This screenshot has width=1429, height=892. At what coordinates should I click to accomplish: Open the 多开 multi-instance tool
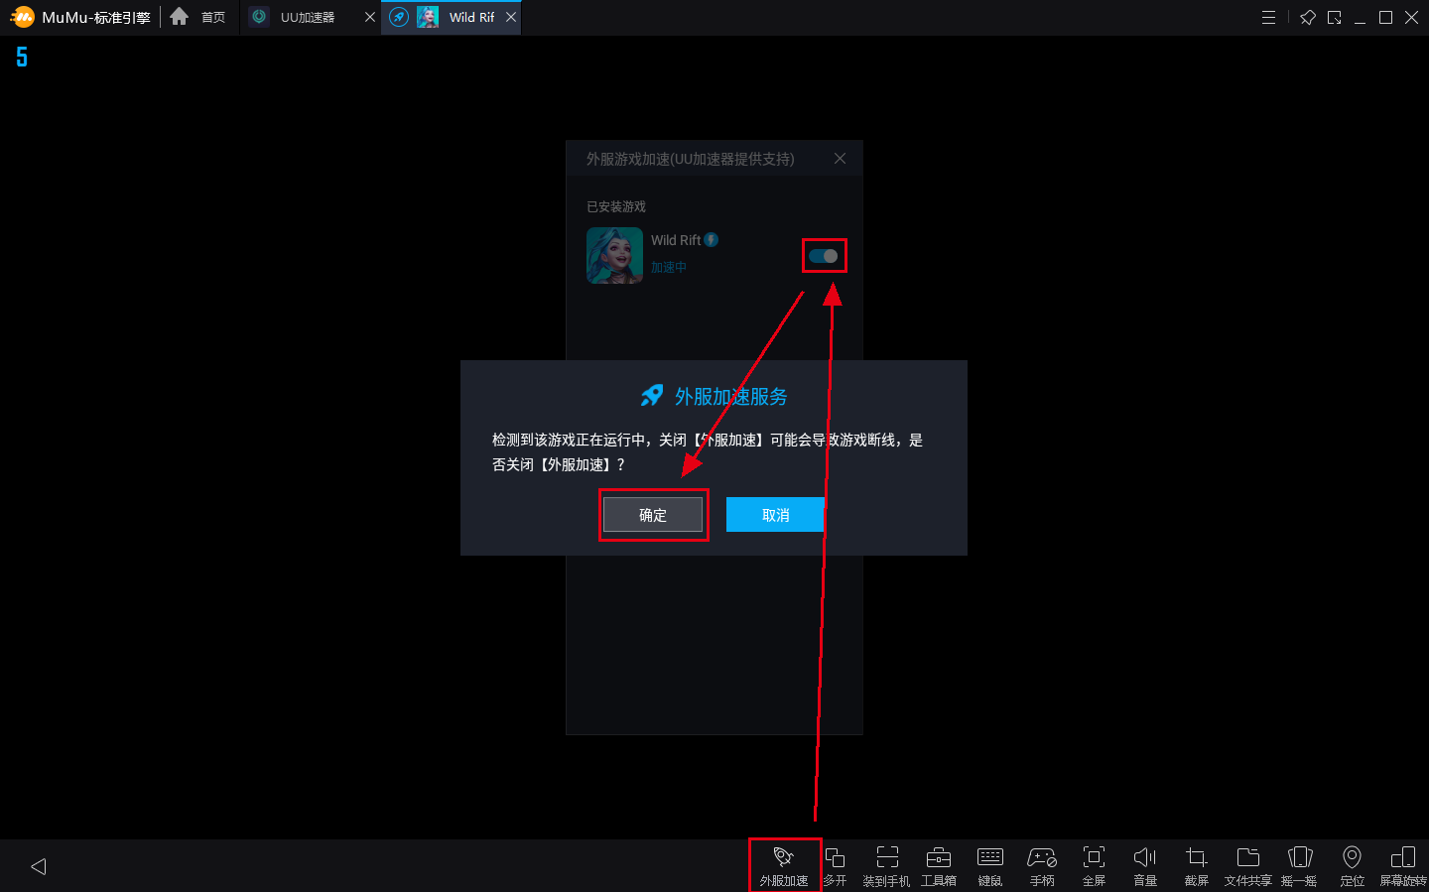tap(835, 863)
